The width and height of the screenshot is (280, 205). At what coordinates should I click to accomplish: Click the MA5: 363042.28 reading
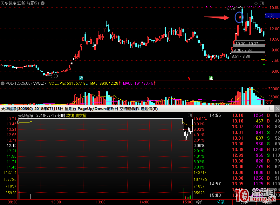pos(104,83)
